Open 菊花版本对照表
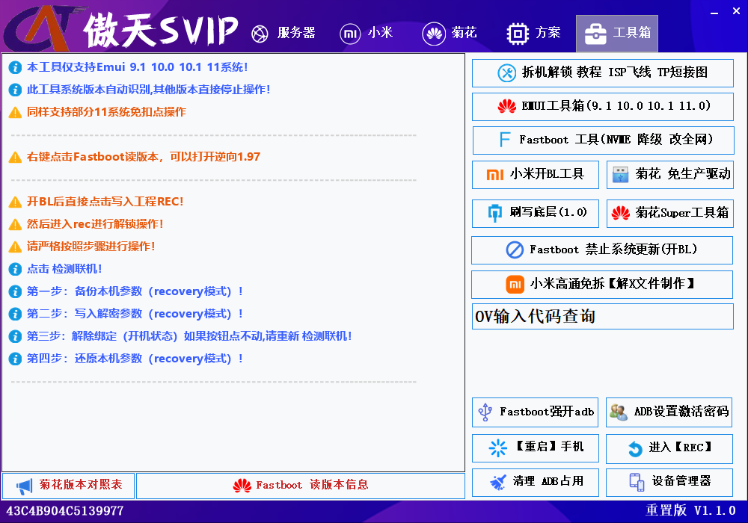The height and width of the screenshot is (523, 748). pyautogui.click(x=69, y=486)
